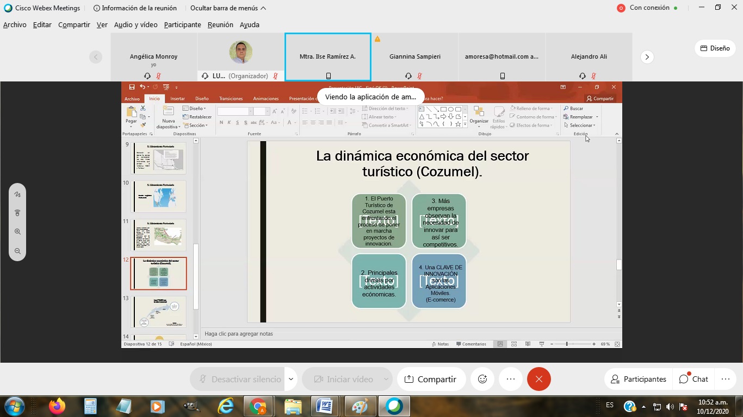Click the Buscar search button
This screenshot has height=417, width=743.
[573, 109]
